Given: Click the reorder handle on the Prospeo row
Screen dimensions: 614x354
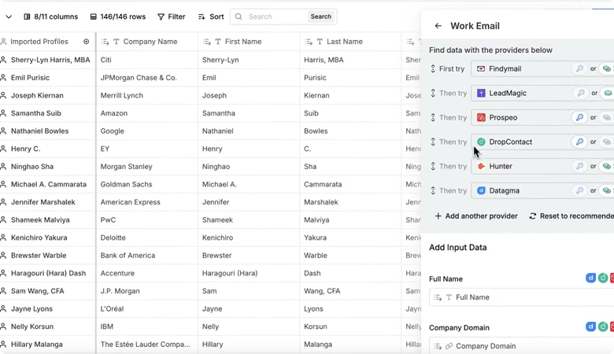Looking at the screenshot, I should coord(433,117).
